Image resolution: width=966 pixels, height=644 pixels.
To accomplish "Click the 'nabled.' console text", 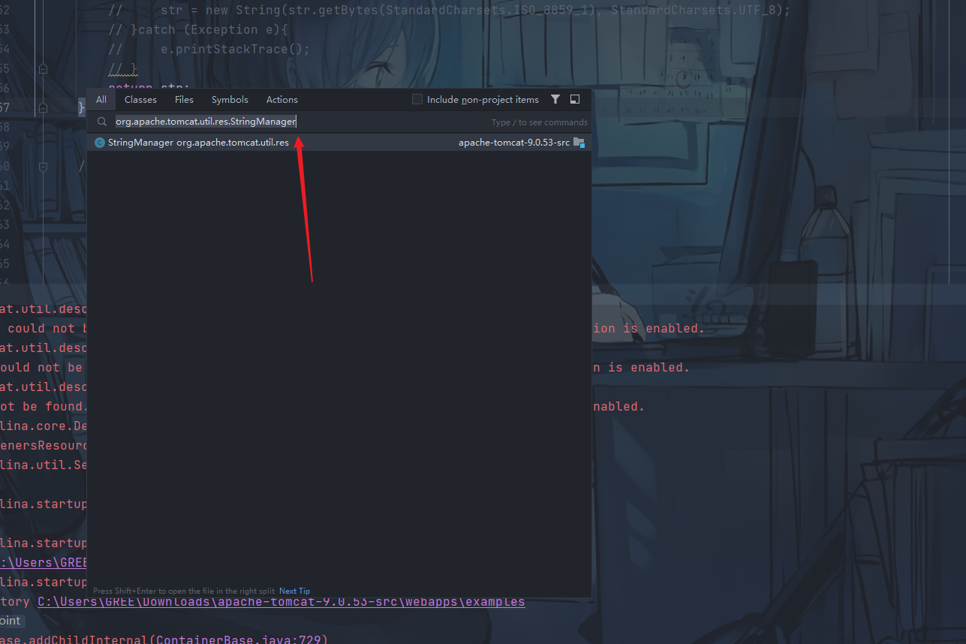I will point(618,407).
